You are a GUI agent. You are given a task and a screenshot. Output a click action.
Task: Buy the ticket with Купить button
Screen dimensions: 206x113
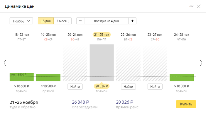click(x=186, y=104)
